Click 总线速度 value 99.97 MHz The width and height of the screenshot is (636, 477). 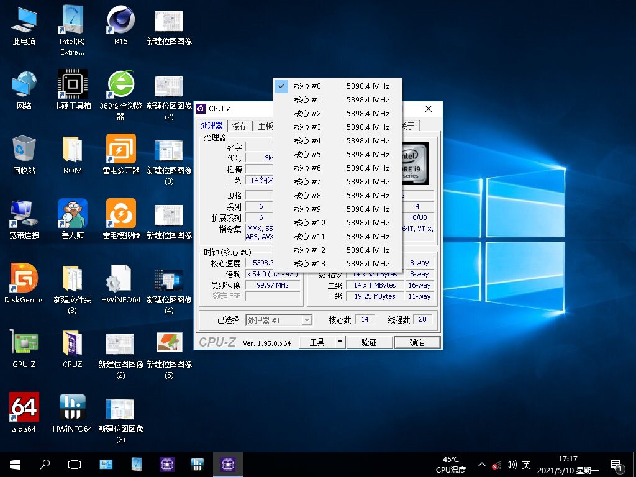point(273,285)
